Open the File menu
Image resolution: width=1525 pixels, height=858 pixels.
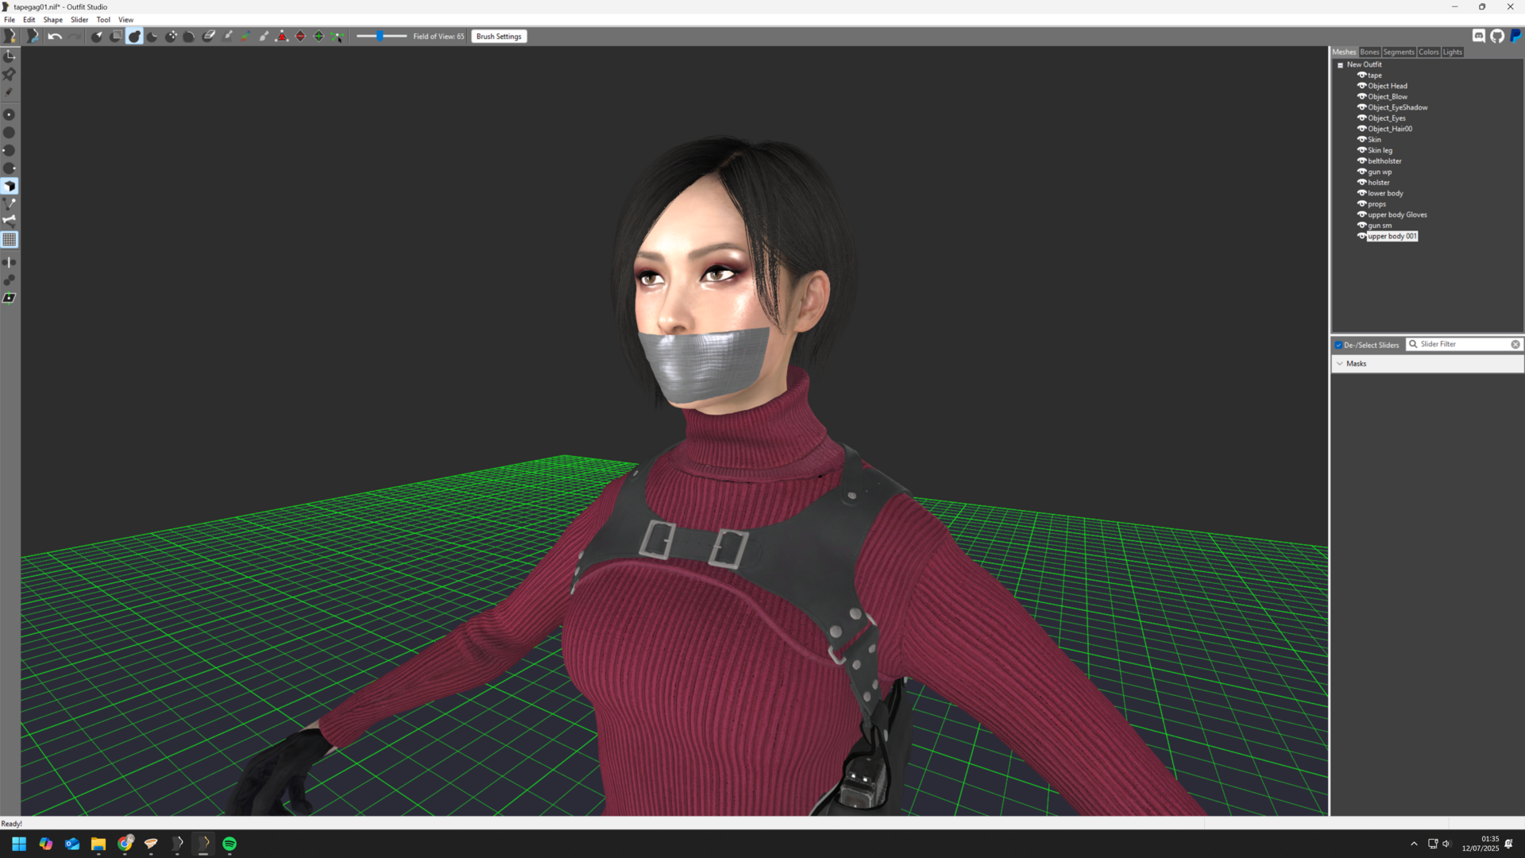pos(10,20)
